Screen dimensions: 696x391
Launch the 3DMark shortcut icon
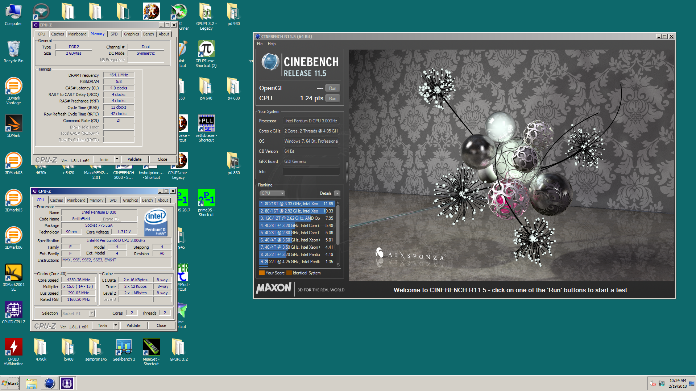point(13,126)
